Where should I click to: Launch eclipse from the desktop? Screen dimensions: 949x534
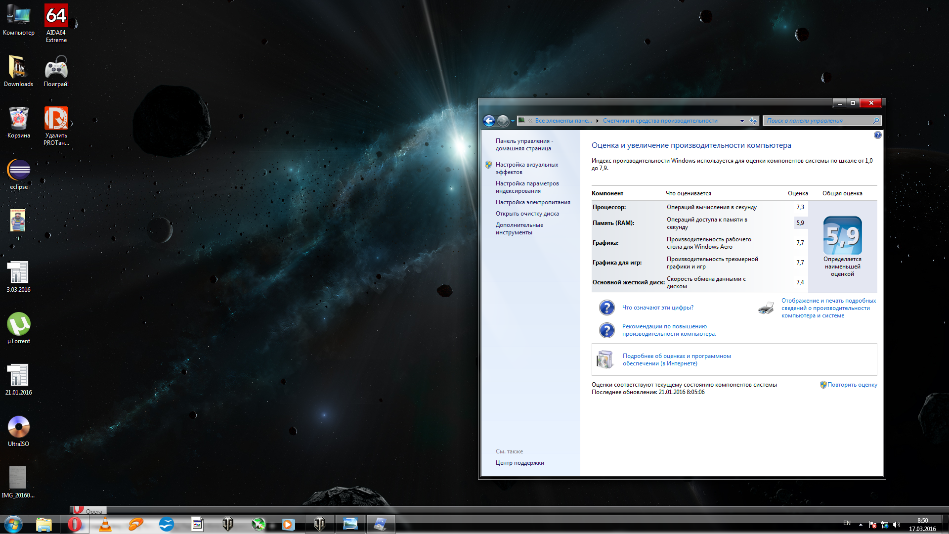pyautogui.click(x=19, y=174)
